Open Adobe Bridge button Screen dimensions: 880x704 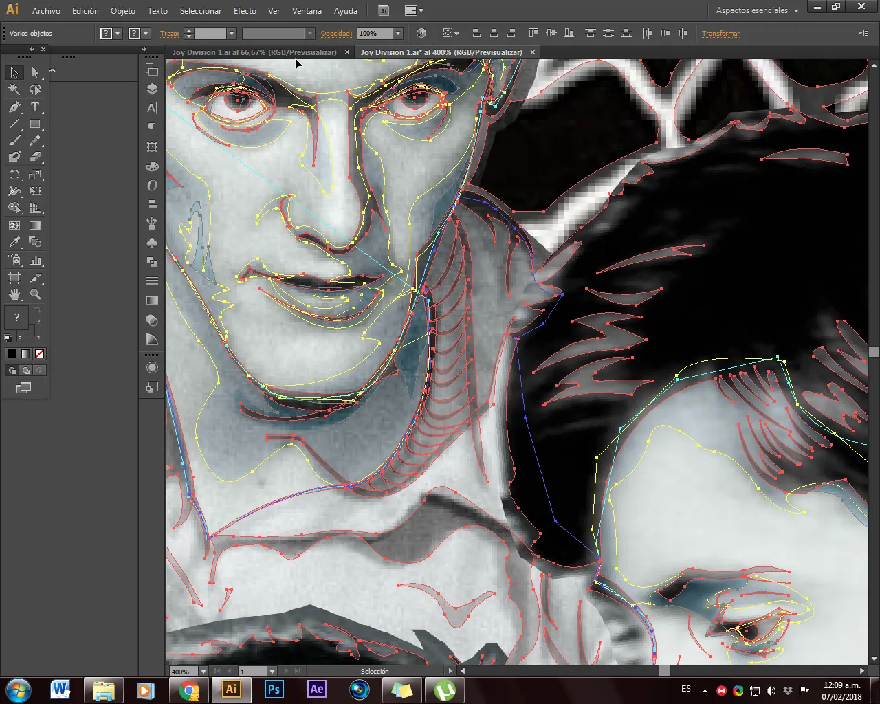384,10
